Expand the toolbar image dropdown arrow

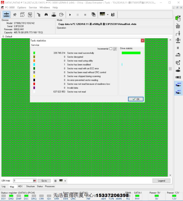tap(108, 15)
